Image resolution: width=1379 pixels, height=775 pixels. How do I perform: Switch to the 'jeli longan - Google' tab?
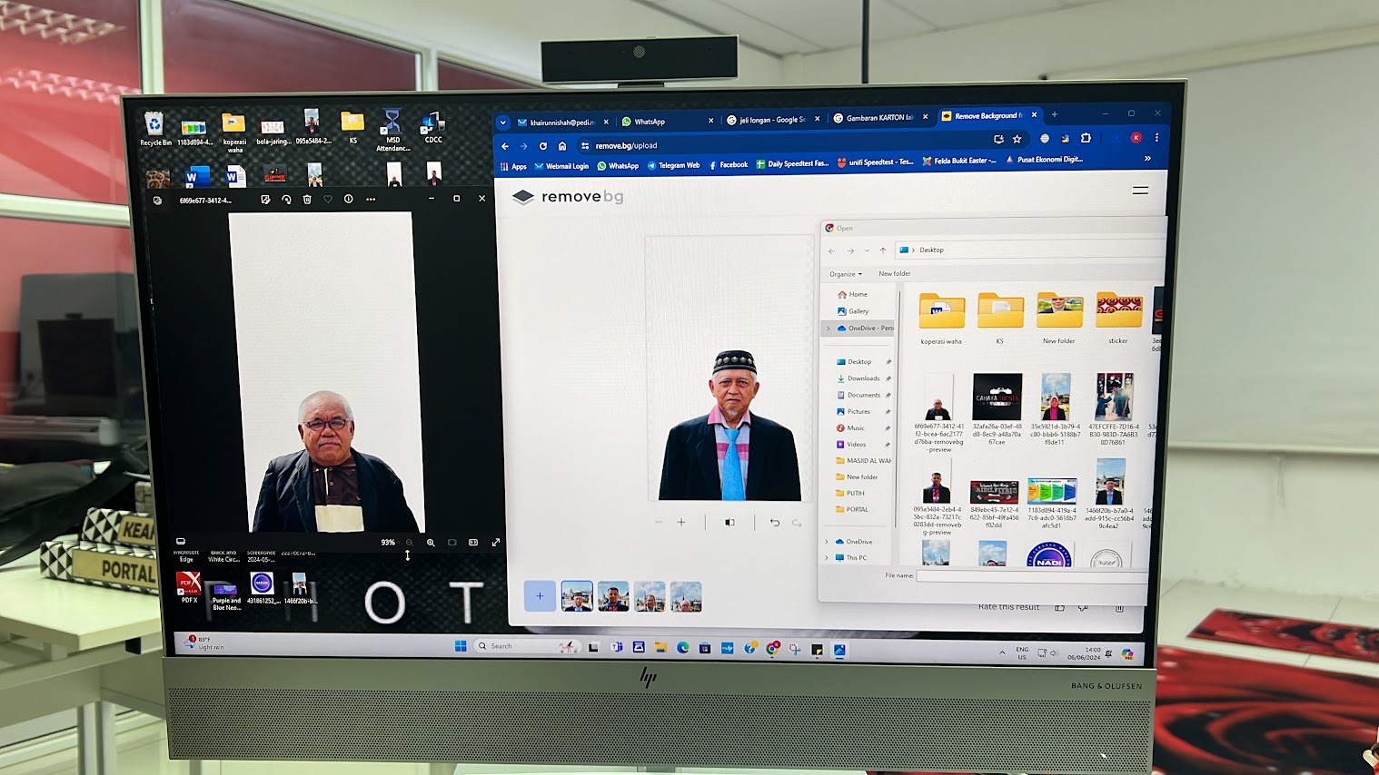coord(773,119)
